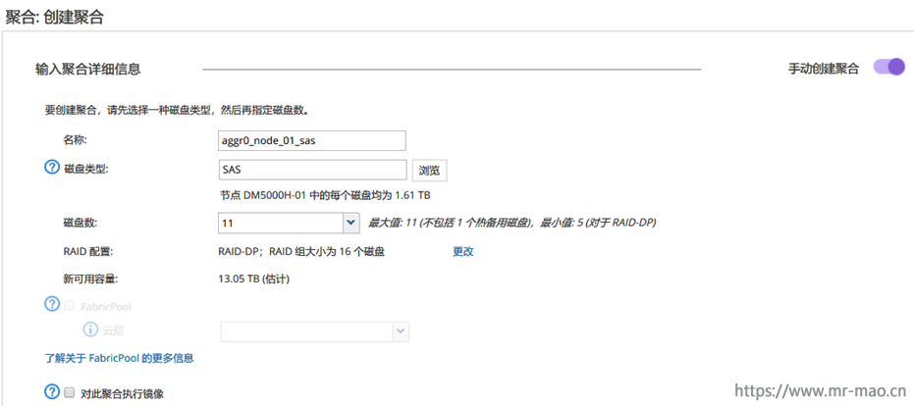Screen dimensions: 914x406
Task: Click the 更改 link for RAID configuration
Action: coord(463,252)
